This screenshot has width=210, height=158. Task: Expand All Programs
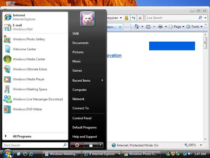coord(35,136)
